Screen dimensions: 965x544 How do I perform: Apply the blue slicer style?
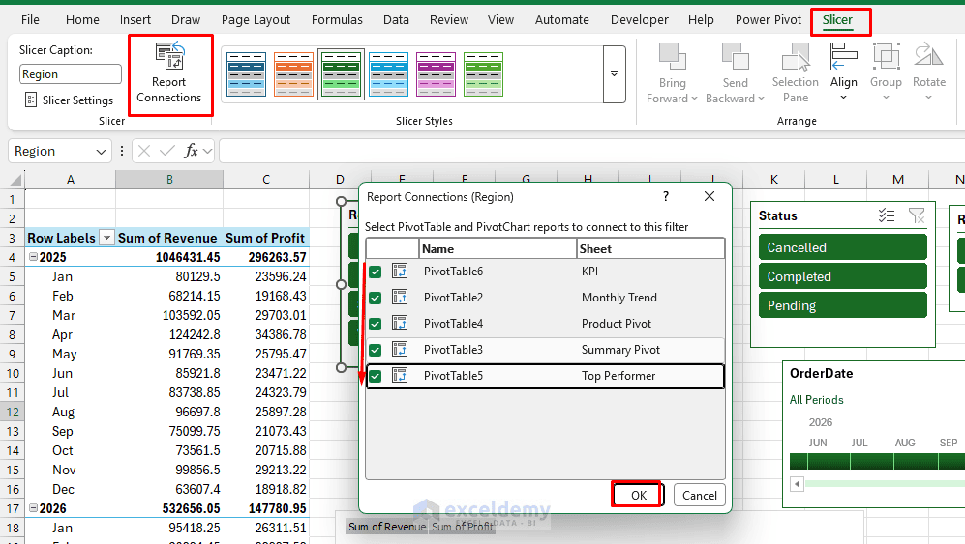tap(246, 74)
